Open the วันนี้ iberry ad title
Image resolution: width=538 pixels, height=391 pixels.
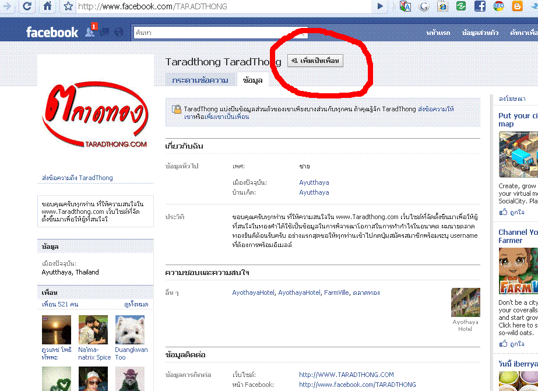pyautogui.click(x=518, y=364)
